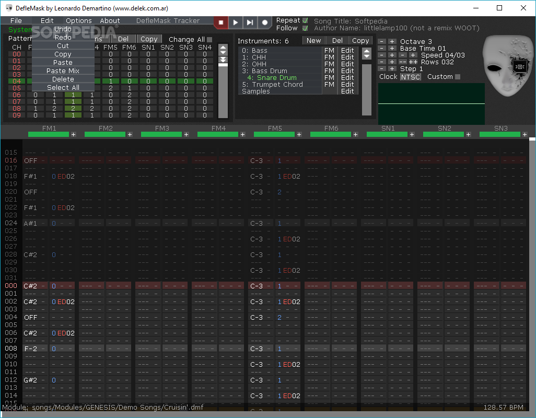Image resolution: width=536 pixels, height=418 pixels.
Task: Choose Cut from the Edit menu
Action: click(63, 46)
